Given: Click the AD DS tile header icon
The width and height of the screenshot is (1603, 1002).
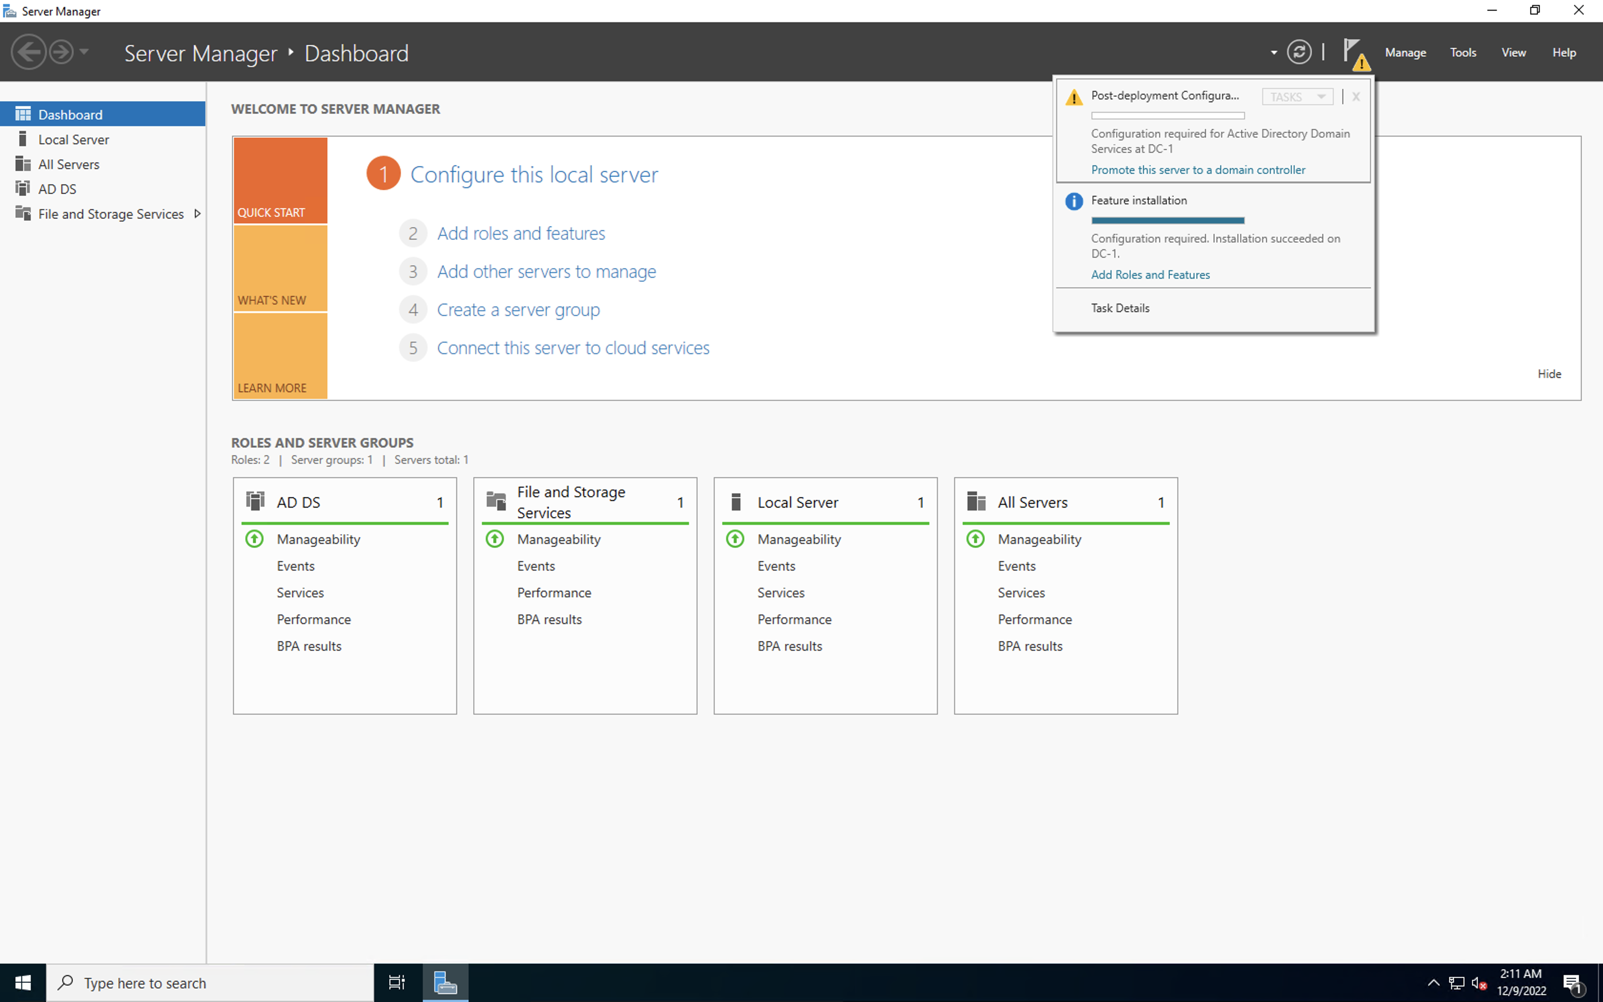Looking at the screenshot, I should pyautogui.click(x=255, y=501).
